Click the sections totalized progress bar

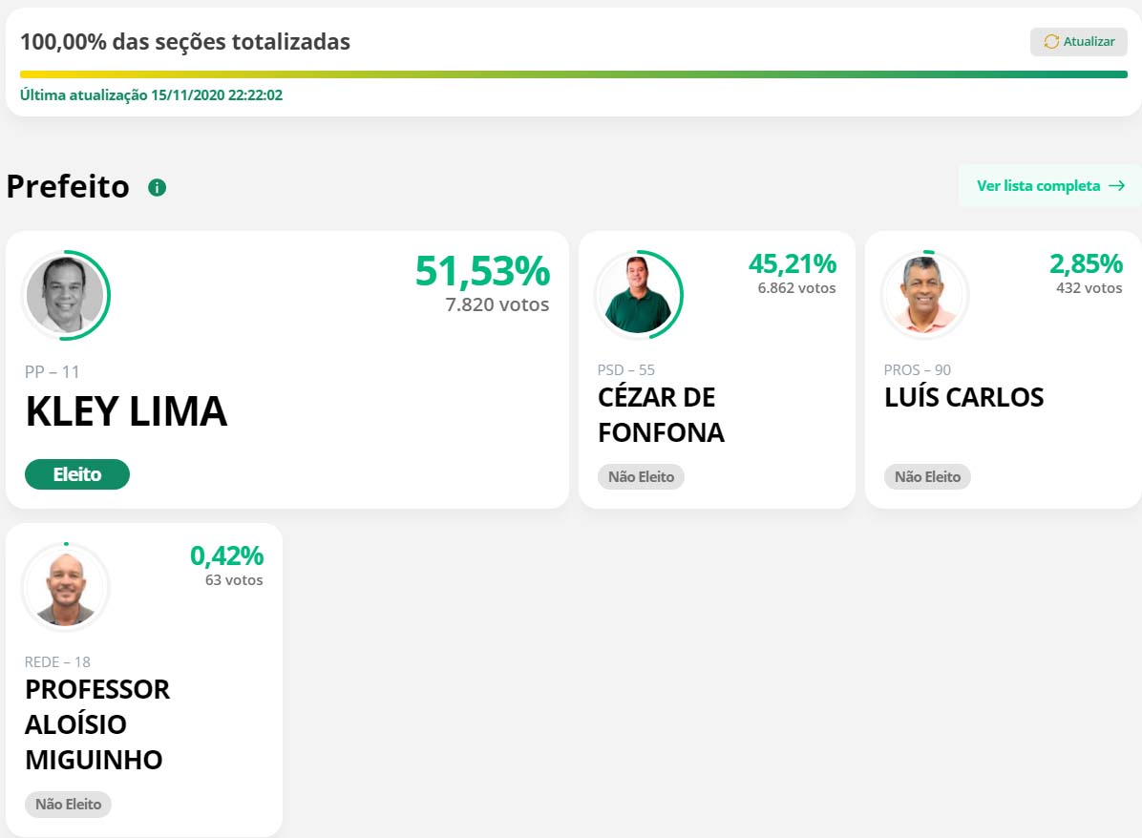573,74
